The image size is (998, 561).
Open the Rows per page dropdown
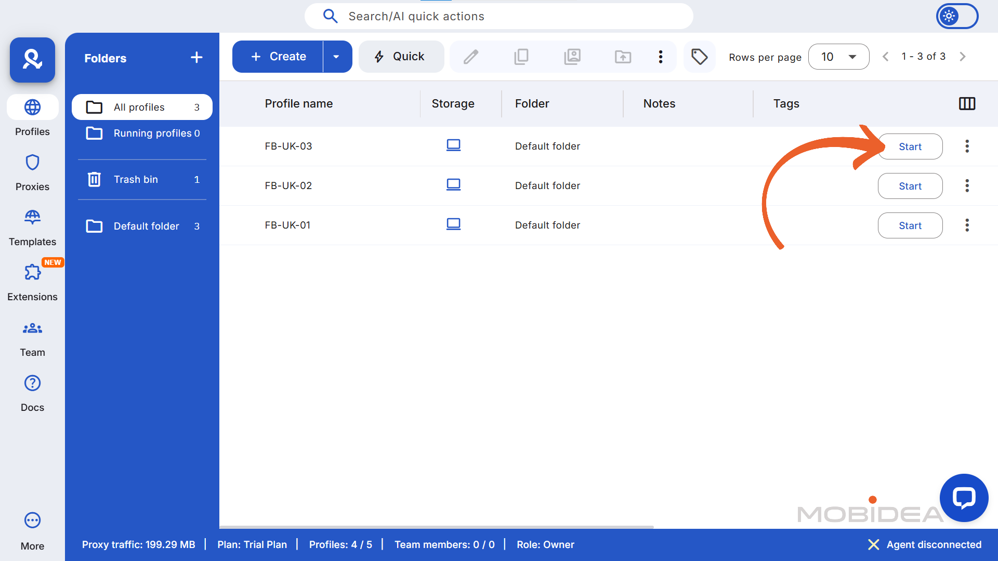[838, 57]
